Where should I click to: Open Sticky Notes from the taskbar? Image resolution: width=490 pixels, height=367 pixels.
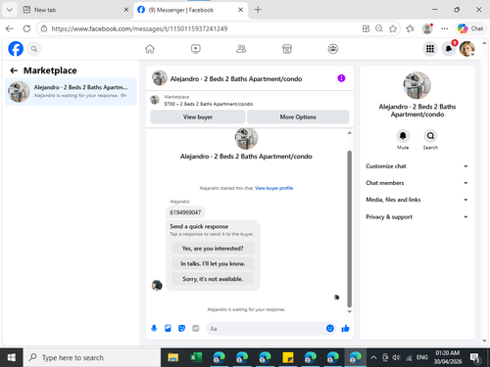288,357
